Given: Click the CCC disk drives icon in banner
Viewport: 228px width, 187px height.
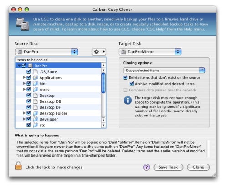Looking at the screenshot, I should [x=22, y=24].
